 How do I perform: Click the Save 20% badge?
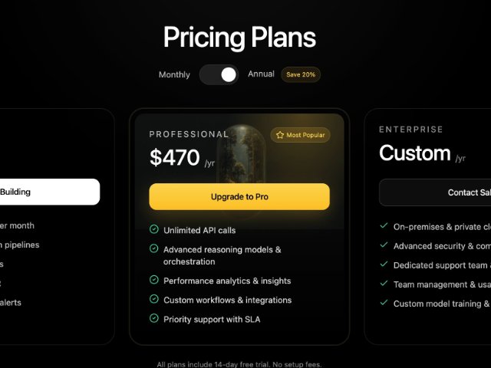[x=300, y=74]
